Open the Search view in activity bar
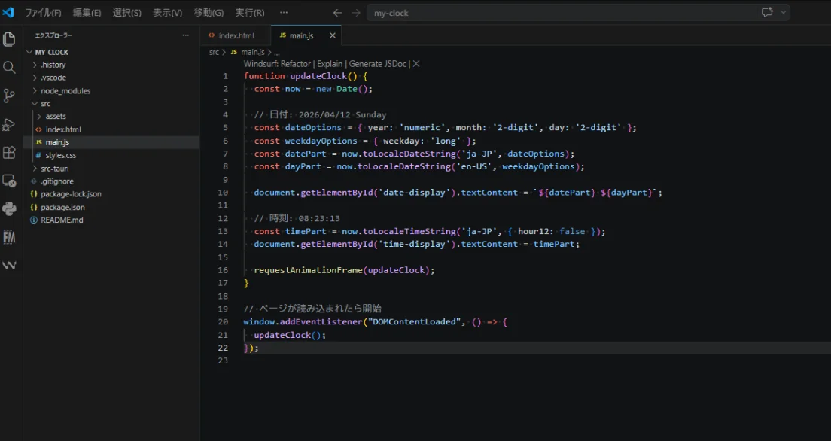This screenshot has width=831, height=441. pyautogui.click(x=9, y=68)
